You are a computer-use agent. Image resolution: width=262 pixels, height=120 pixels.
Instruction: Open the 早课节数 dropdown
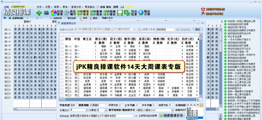tap(121, 105)
